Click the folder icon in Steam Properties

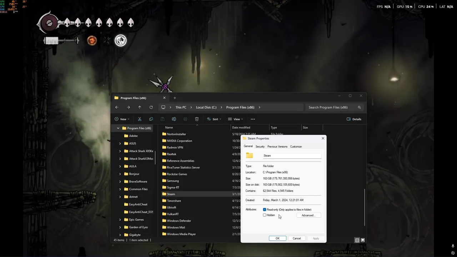(249, 156)
